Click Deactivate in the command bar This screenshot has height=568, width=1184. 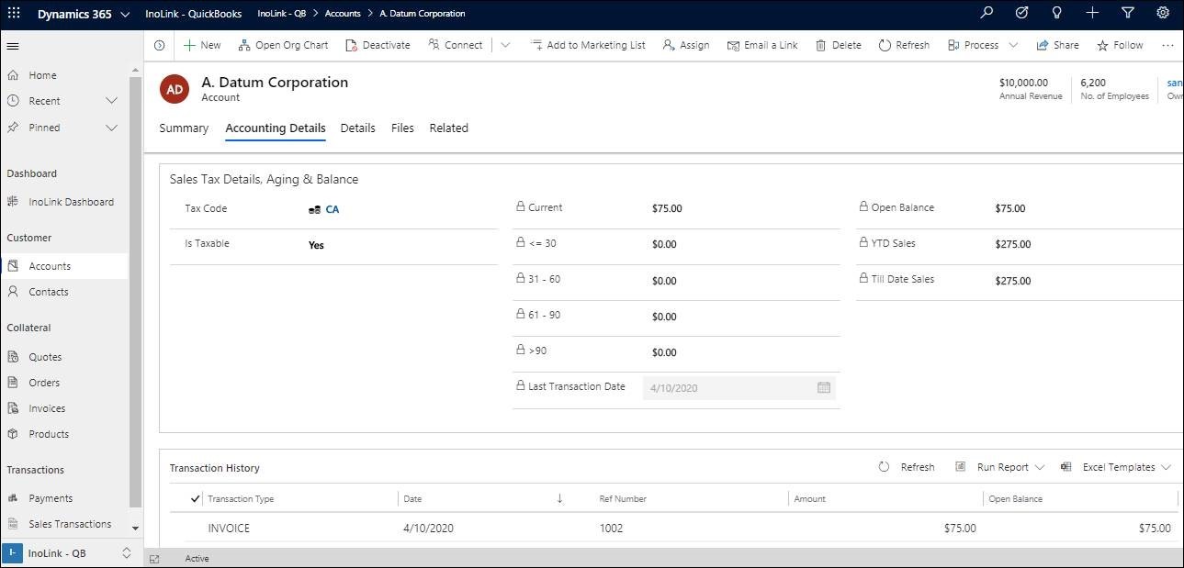[378, 45]
